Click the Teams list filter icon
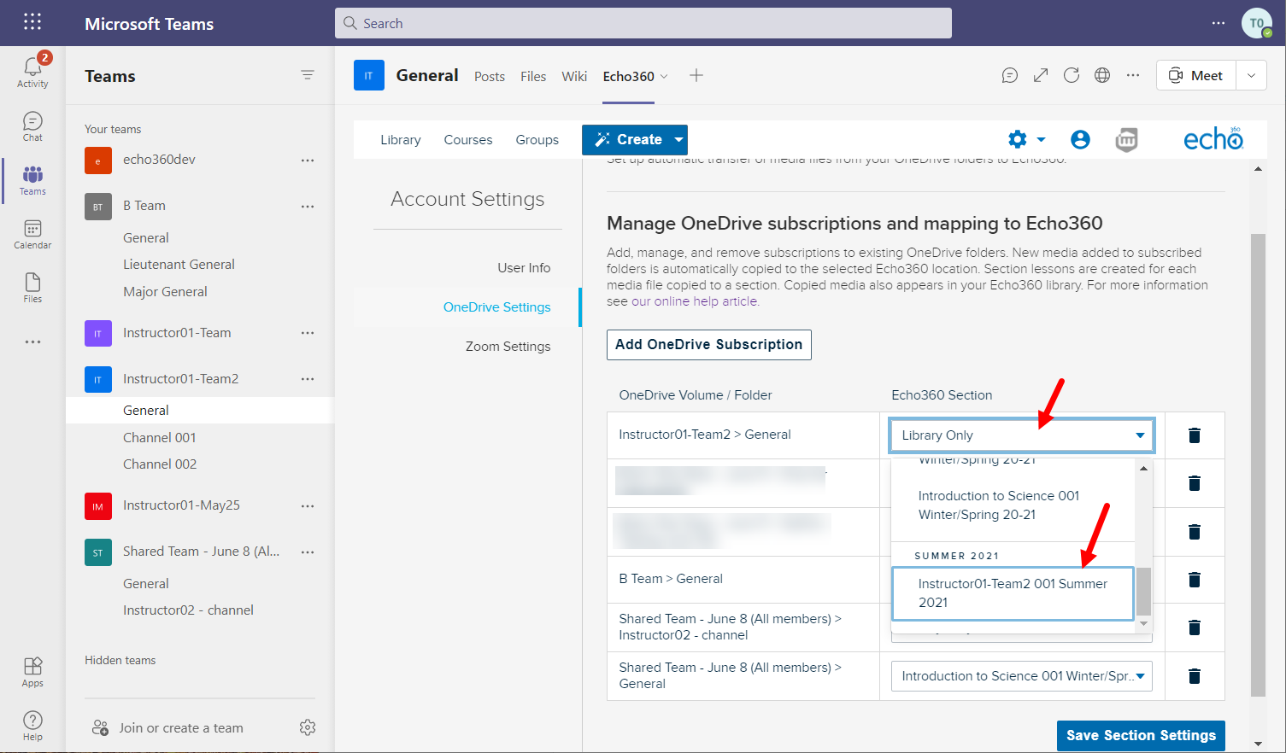The image size is (1286, 753). tap(308, 75)
